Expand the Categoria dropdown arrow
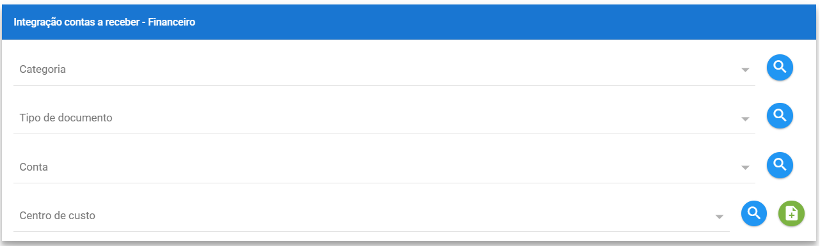 pos(745,70)
